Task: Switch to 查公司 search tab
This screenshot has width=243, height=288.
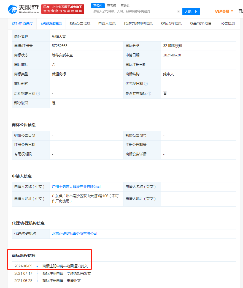Action: point(98,6)
